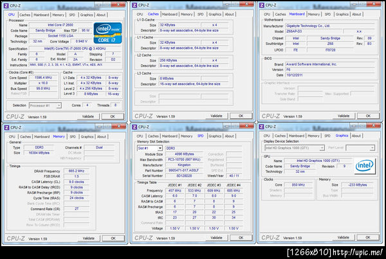This screenshot has width=386, height=259.
Task: Switch to Caches tab in the CPU-tab window
Action: pos(25,15)
